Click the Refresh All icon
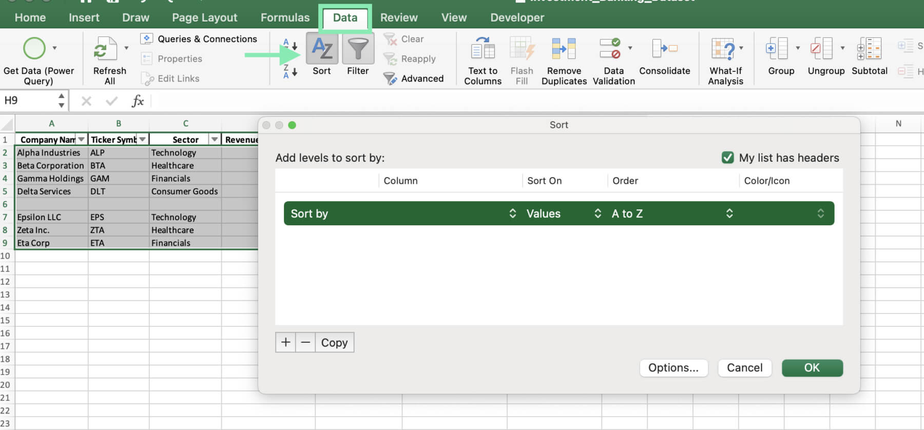 pyautogui.click(x=105, y=49)
